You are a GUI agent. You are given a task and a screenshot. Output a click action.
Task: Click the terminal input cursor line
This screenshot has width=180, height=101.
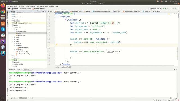coord(10,93)
